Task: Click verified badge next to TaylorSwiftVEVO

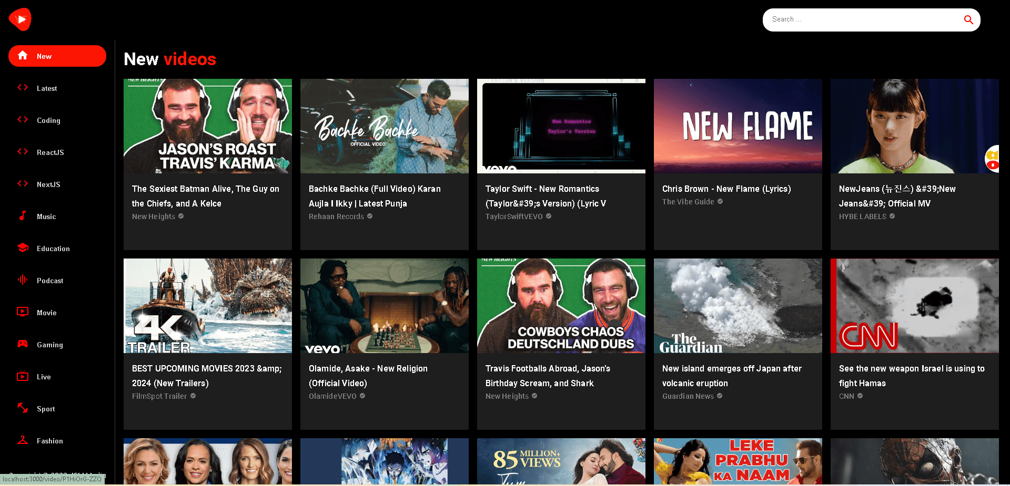Action: pos(549,216)
